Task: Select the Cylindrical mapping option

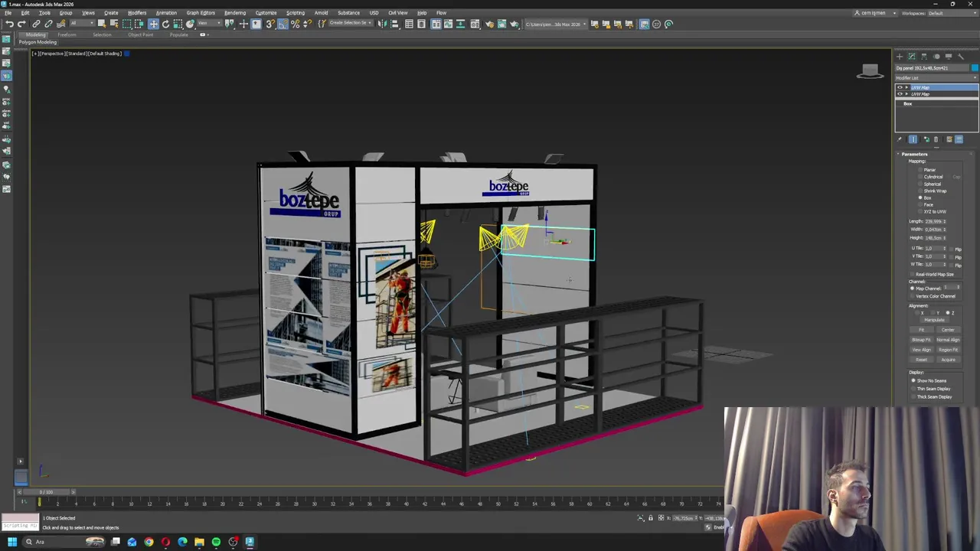Action: click(x=921, y=177)
